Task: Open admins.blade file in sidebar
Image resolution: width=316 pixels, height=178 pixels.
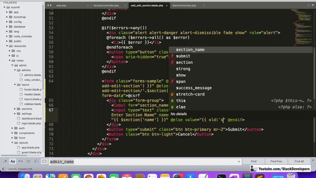Action: click(33, 75)
